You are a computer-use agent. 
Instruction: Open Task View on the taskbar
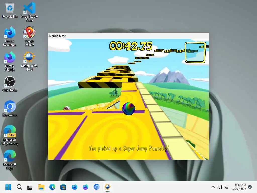30,187
